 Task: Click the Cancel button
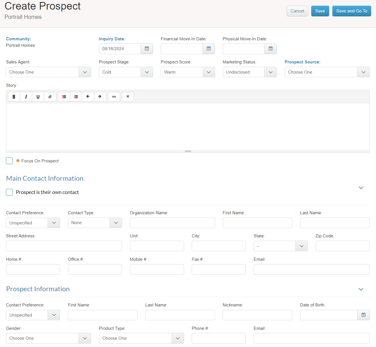(x=297, y=11)
